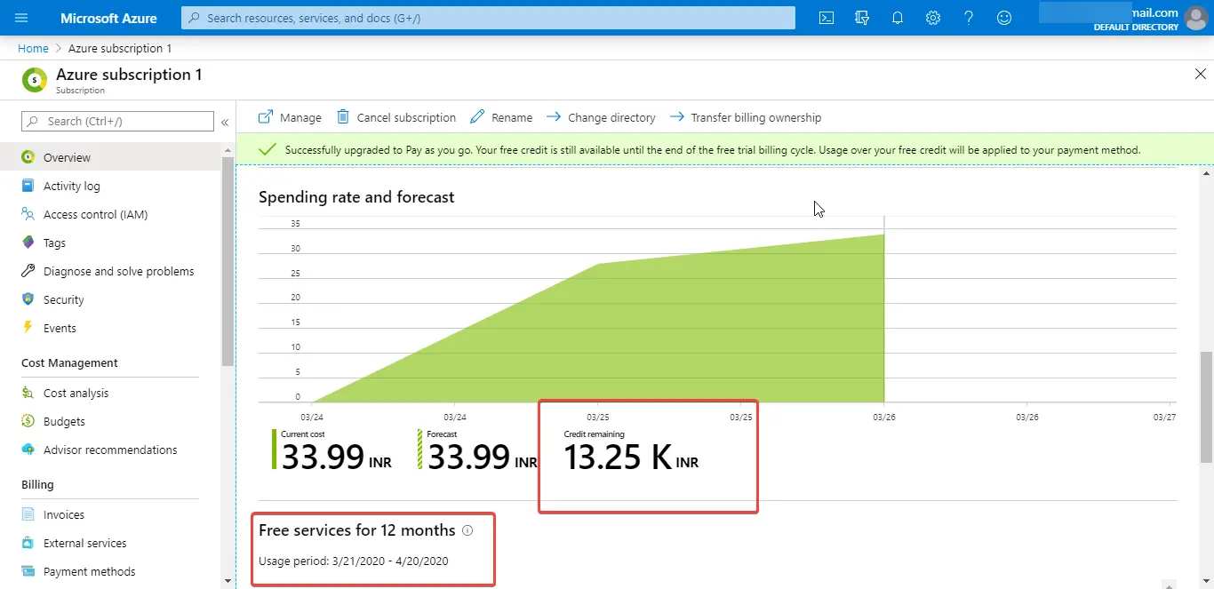Open the Budgets menu item
This screenshot has width=1214, height=589.
point(110,421)
